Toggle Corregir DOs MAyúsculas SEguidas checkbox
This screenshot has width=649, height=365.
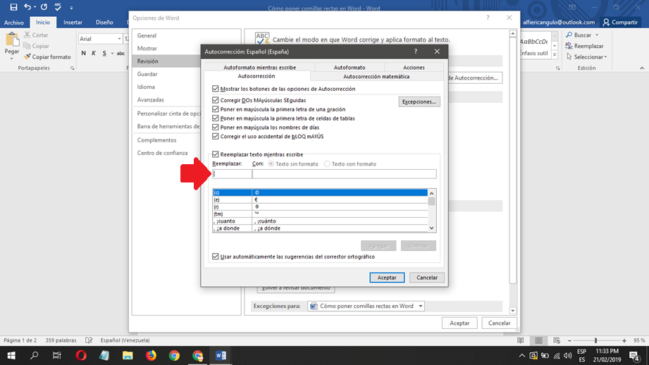215,100
